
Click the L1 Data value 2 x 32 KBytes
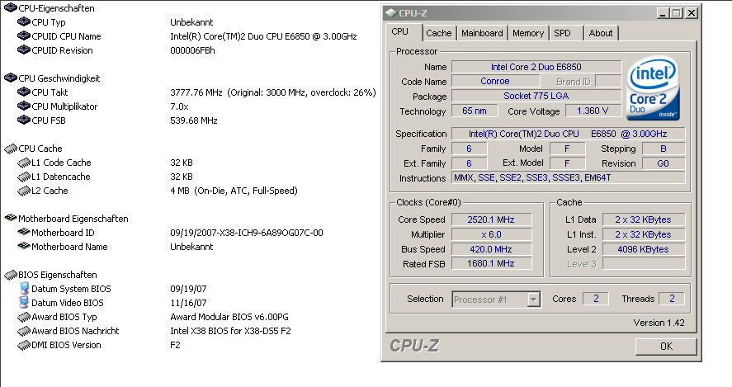point(644,219)
